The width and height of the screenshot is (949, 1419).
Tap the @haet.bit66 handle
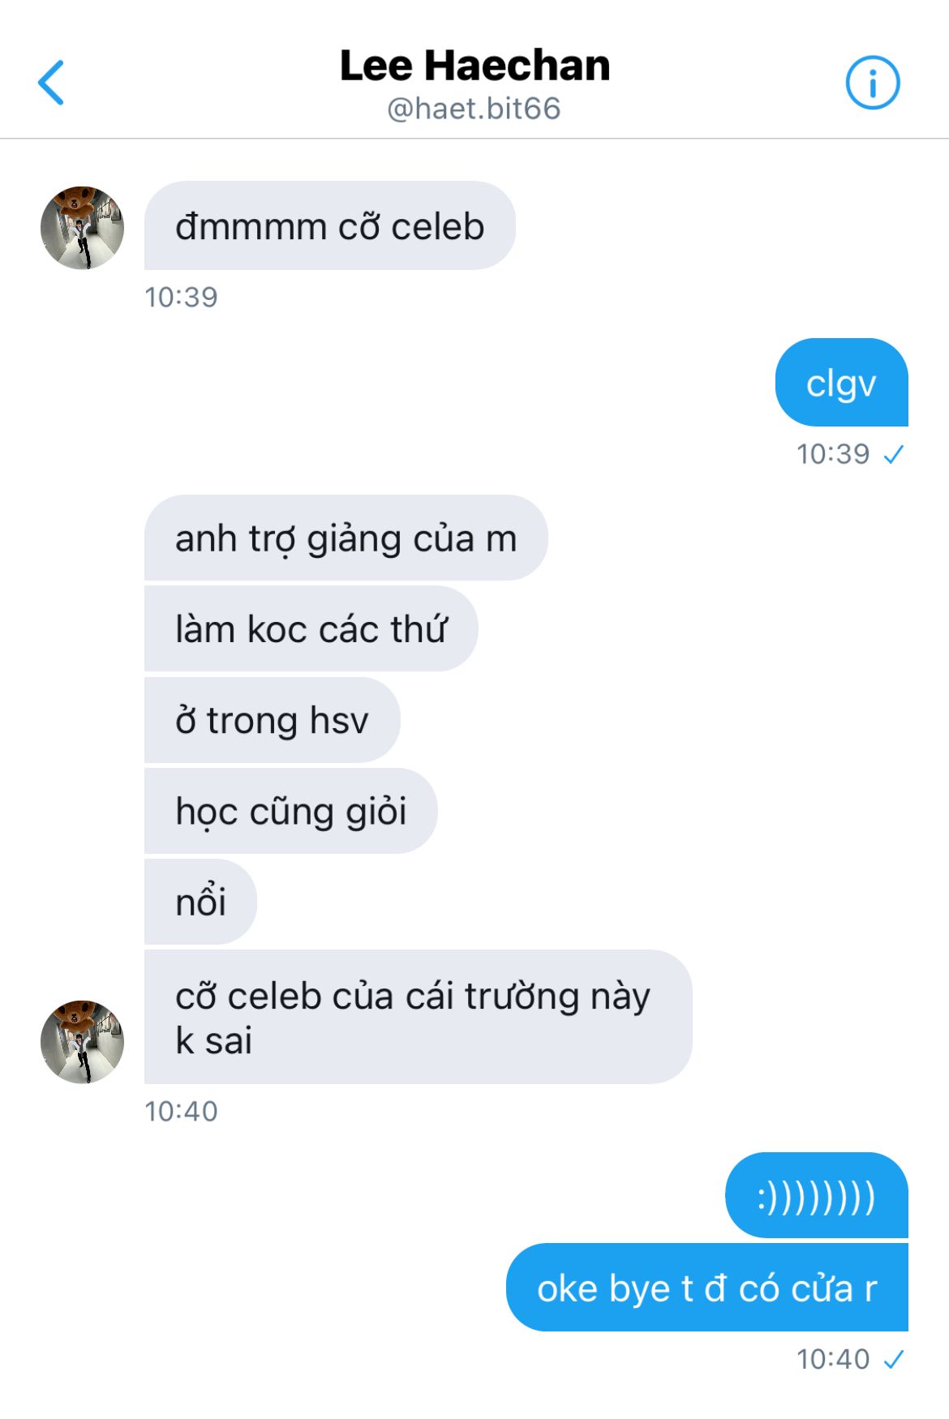pos(474,109)
